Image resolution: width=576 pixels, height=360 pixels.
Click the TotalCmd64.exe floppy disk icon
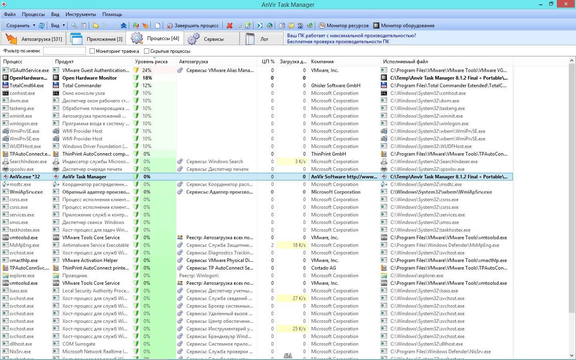(x=6, y=86)
